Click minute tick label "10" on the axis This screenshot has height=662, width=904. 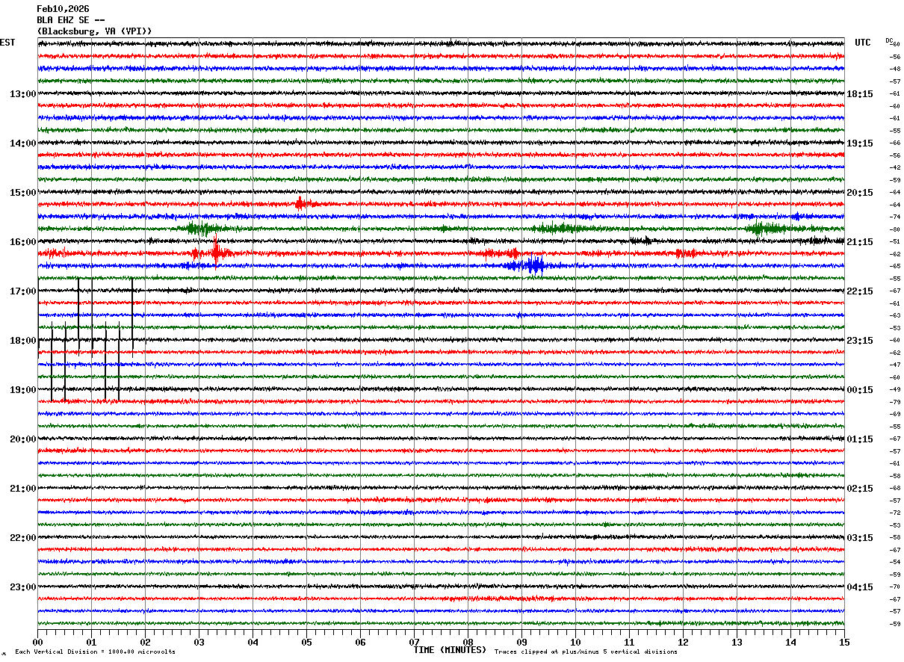[x=575, y=643]
